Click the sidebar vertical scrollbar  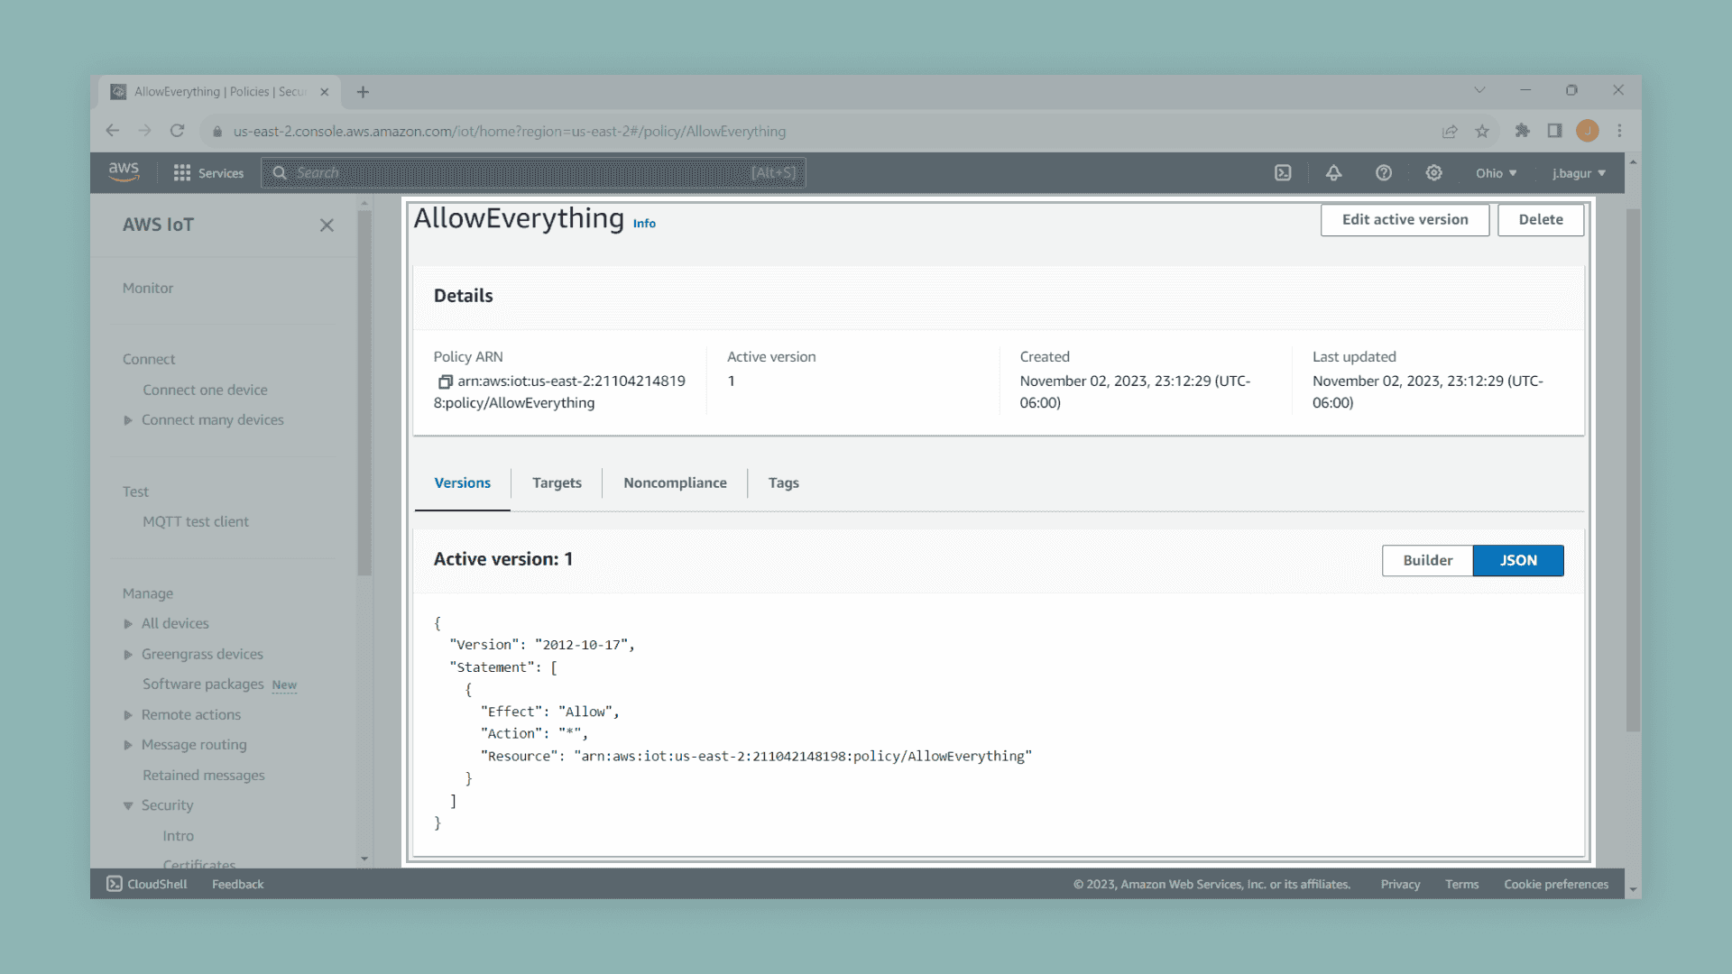pyautogui.click(x=364, y=393)
